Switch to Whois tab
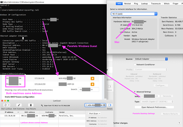This screenshot has width=183, height=127. click(167, 4)
